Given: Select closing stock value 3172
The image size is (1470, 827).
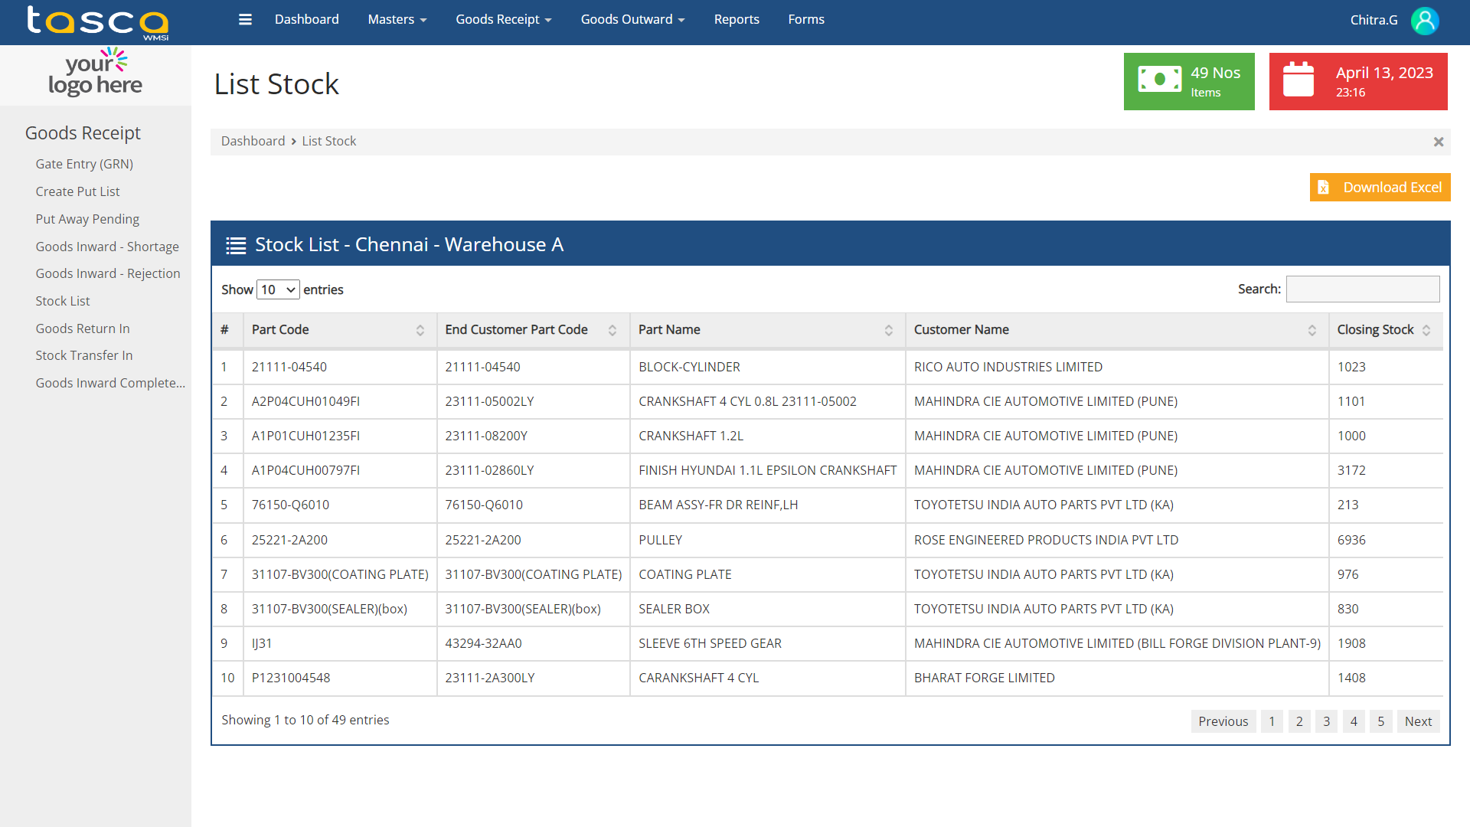Looking at the screenshot, I should pos(1351,471).
